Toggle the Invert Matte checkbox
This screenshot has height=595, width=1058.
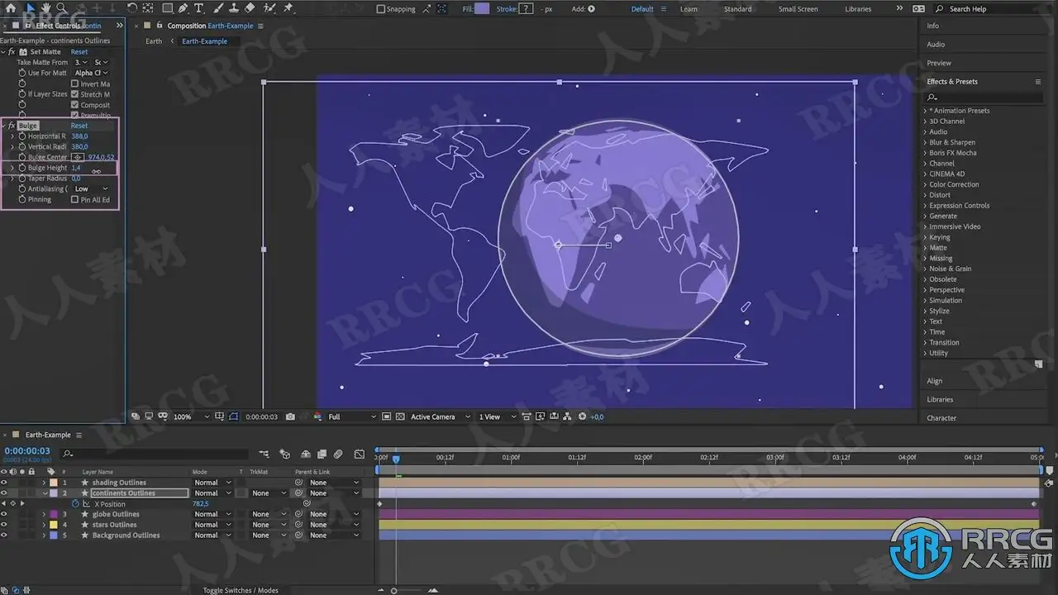click(x=75, y=83)
